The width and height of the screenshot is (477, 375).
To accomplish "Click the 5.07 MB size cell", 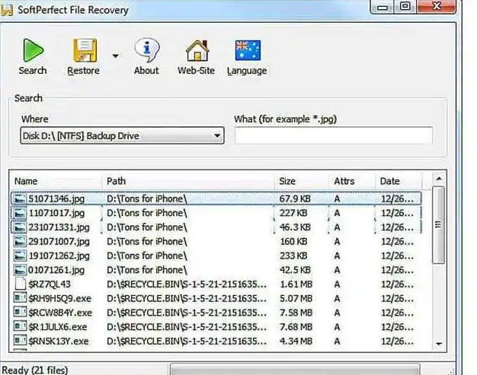I will click(296, 299).
